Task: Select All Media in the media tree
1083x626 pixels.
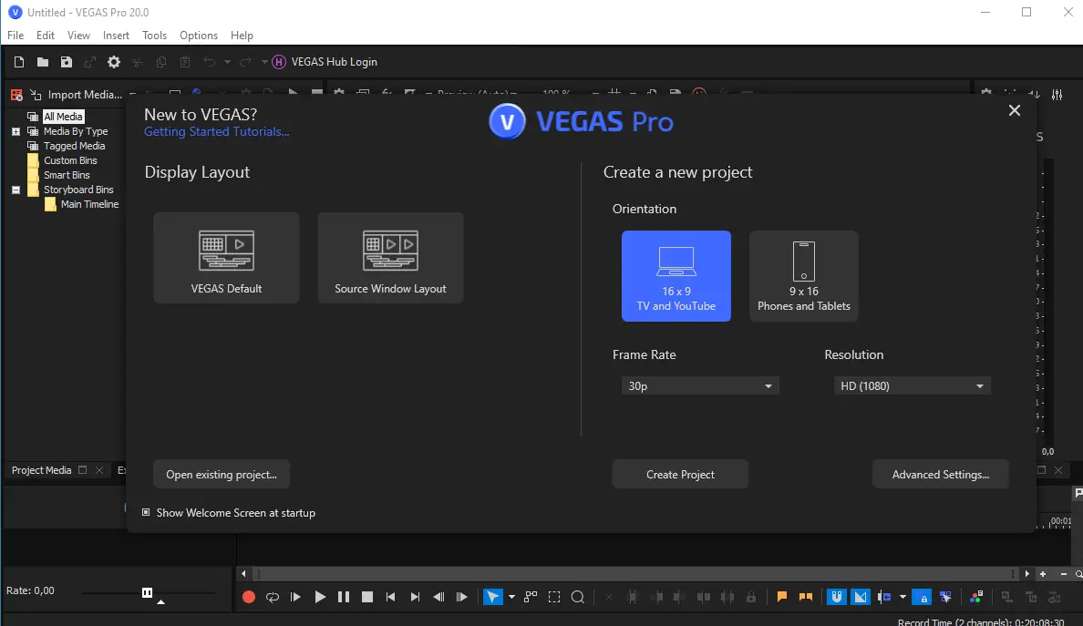Action: (63, 117)
